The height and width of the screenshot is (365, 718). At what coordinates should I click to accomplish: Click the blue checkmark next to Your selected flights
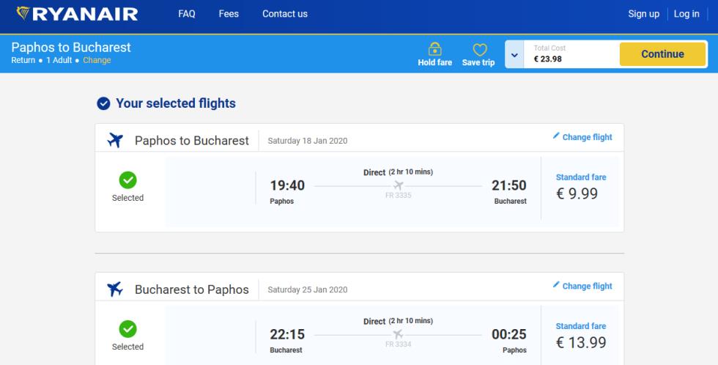point(103,103)
